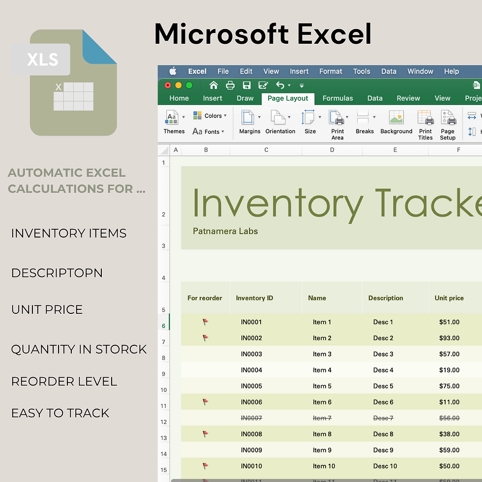This screenshot has width=482, height=482.
Task: Click the For reorder heading cell
Action: click(x=205, y=298)
